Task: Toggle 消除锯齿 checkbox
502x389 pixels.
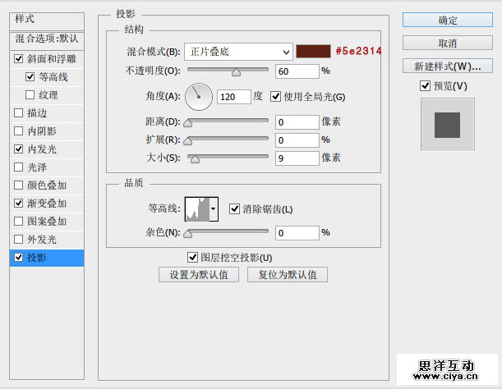Action: pyautogui.click(x=235, y=209)
